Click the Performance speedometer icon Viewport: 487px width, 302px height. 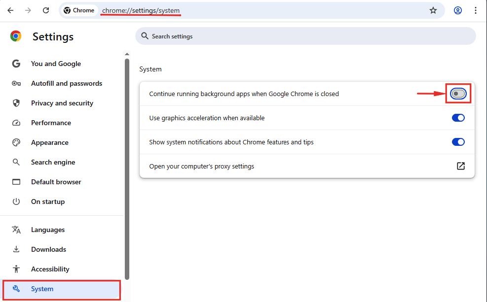tap(15, 122)
